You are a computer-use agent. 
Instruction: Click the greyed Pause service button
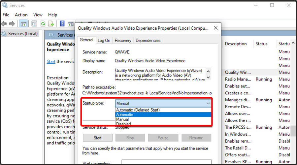(x=163, y=138)
